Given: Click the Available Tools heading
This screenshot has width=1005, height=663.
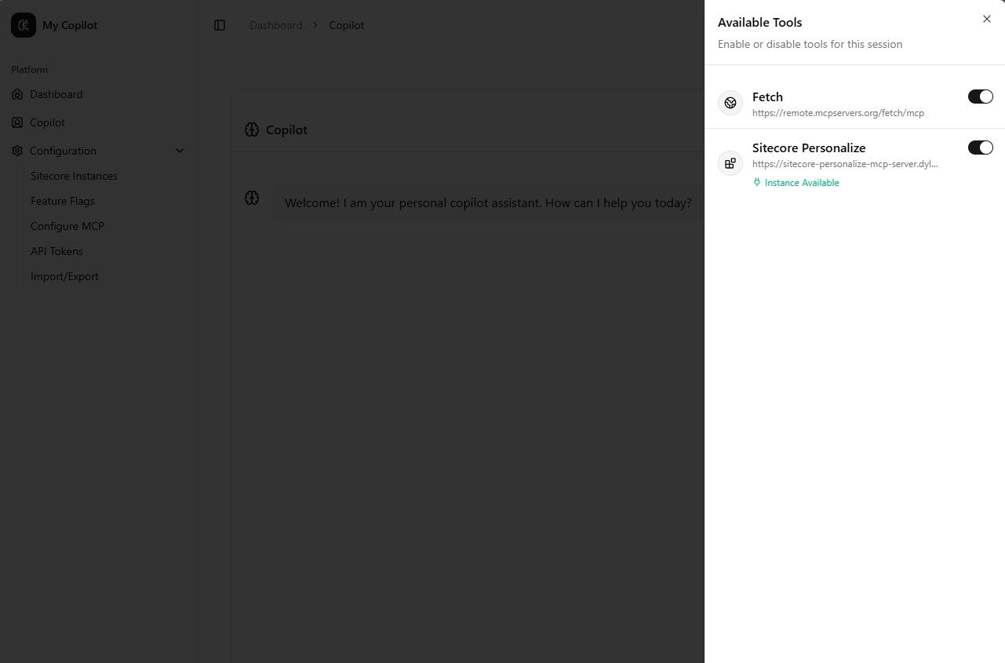Looking at the screenshot, I should point(760,22).
